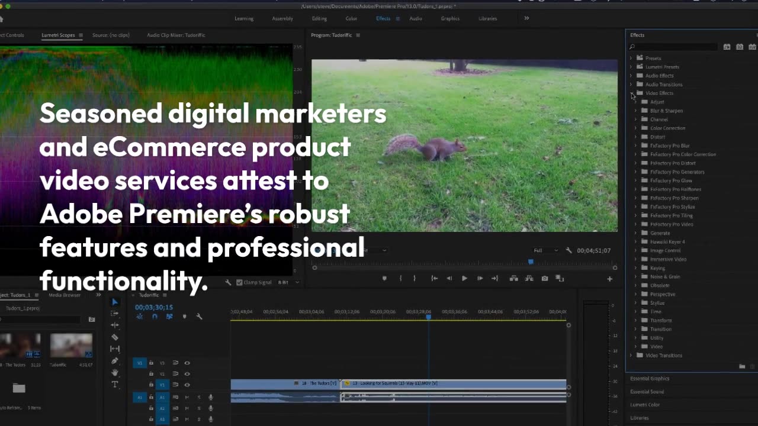The image size is (758, 426).
Task: Click the YUV Effects filter icon
Action: click(753, 47)
